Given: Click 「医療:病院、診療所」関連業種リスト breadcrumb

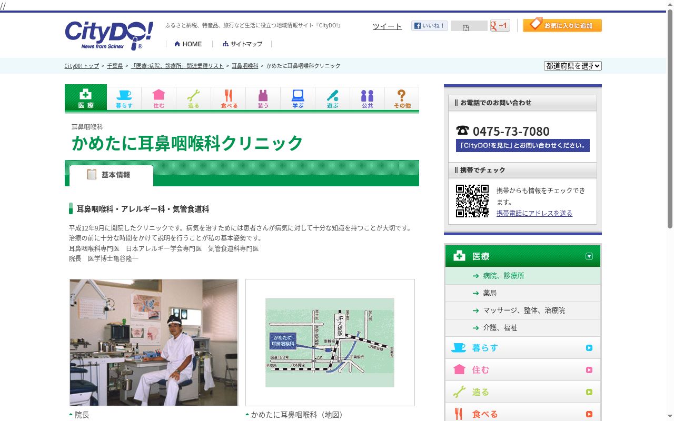Looking at the screenshot, I should pyautogui.click(x=177, y=66).
